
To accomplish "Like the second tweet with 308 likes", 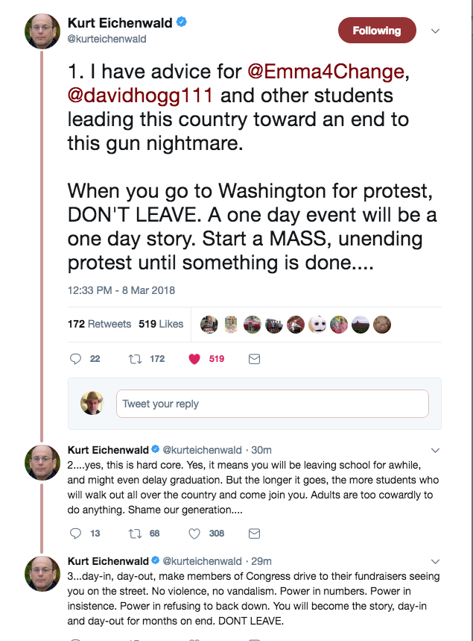I will (194, 534).
